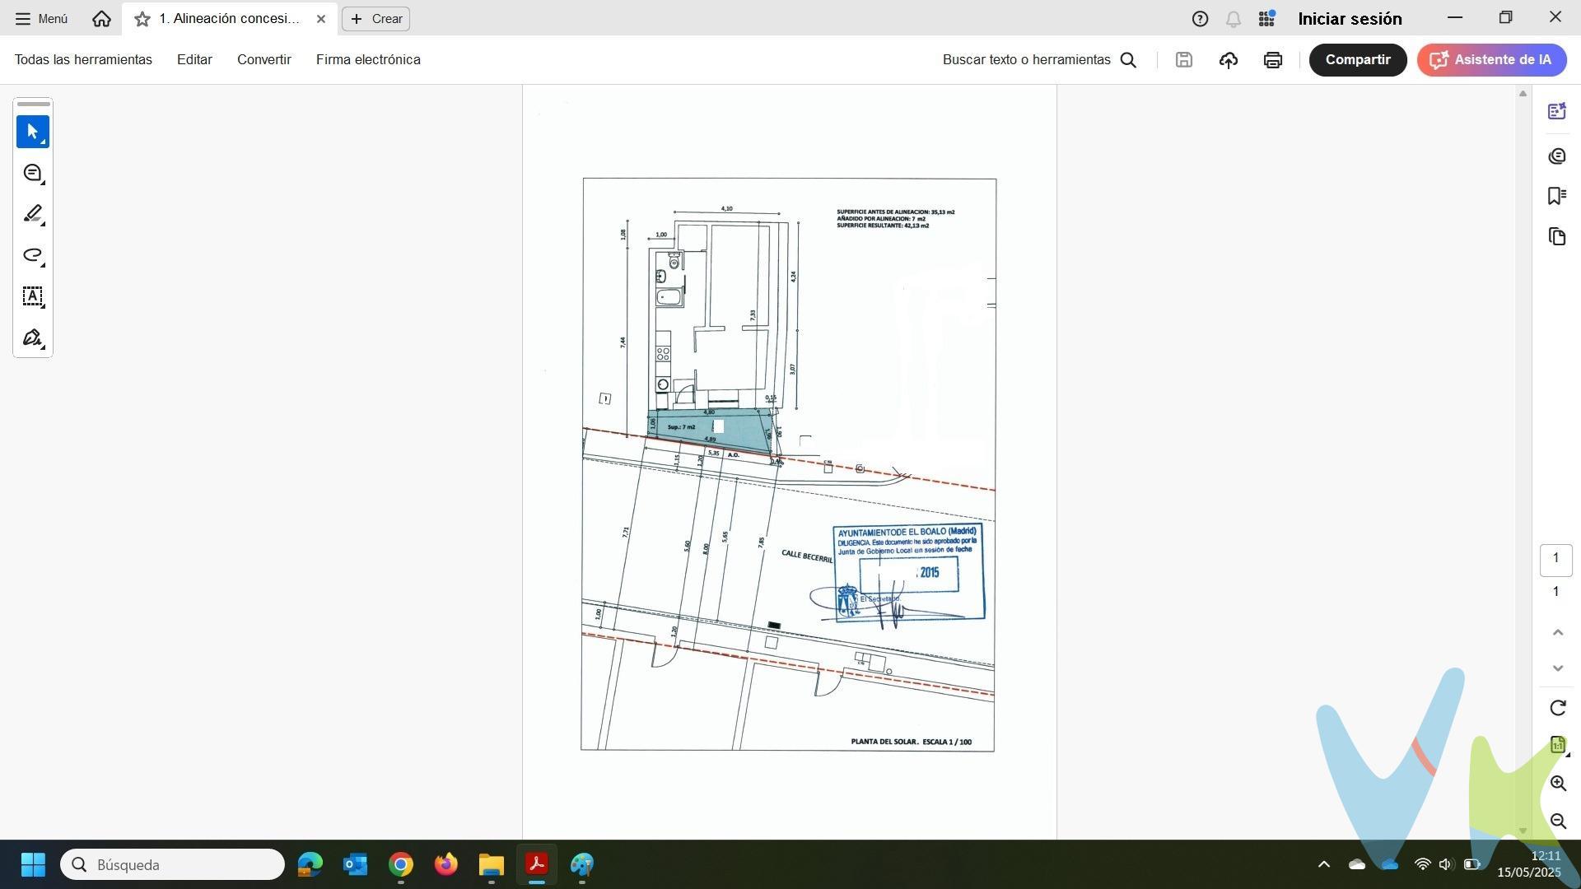Open notifications bell
This screenshot has height=889, width=1581.
(x=1234, y=19)
